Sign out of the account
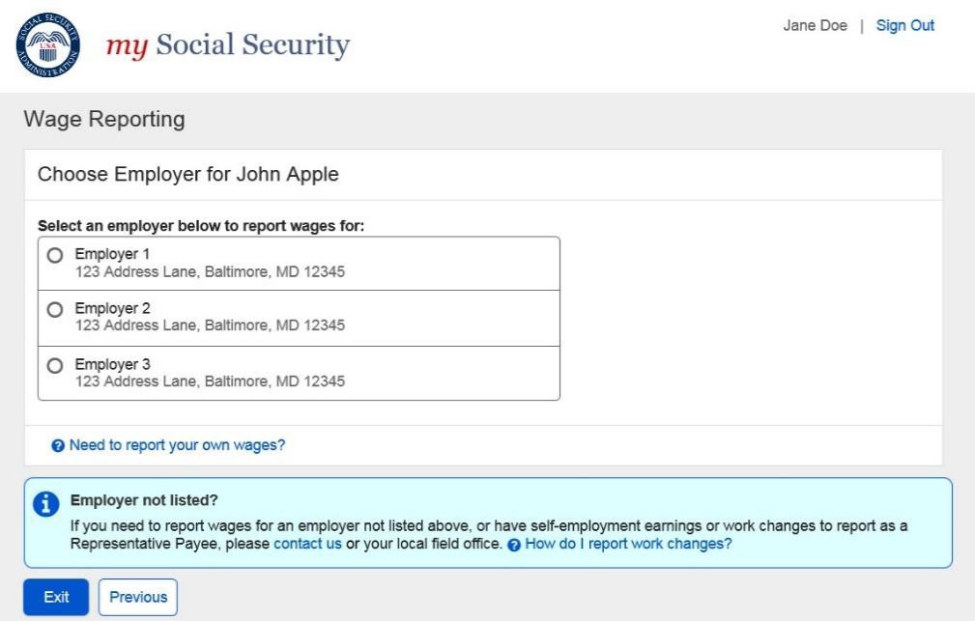The height and width of the screenshot is (621, 975). point(904,26)
